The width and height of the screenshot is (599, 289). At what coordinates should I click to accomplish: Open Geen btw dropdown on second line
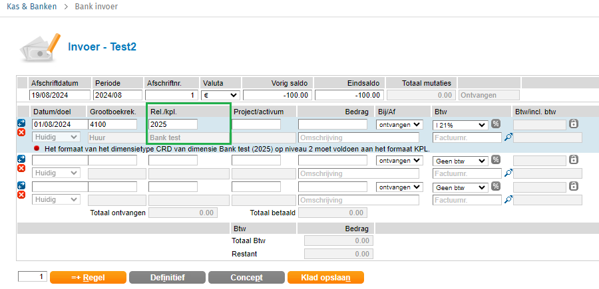[x=460, y=160]
